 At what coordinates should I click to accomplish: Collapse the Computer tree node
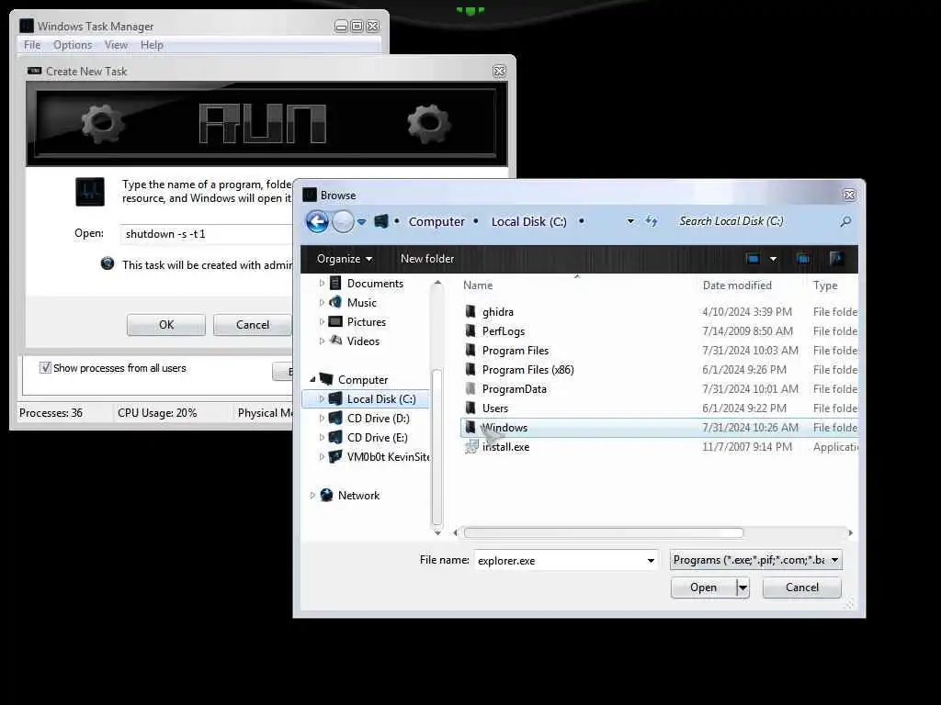(x=312, y=379)
